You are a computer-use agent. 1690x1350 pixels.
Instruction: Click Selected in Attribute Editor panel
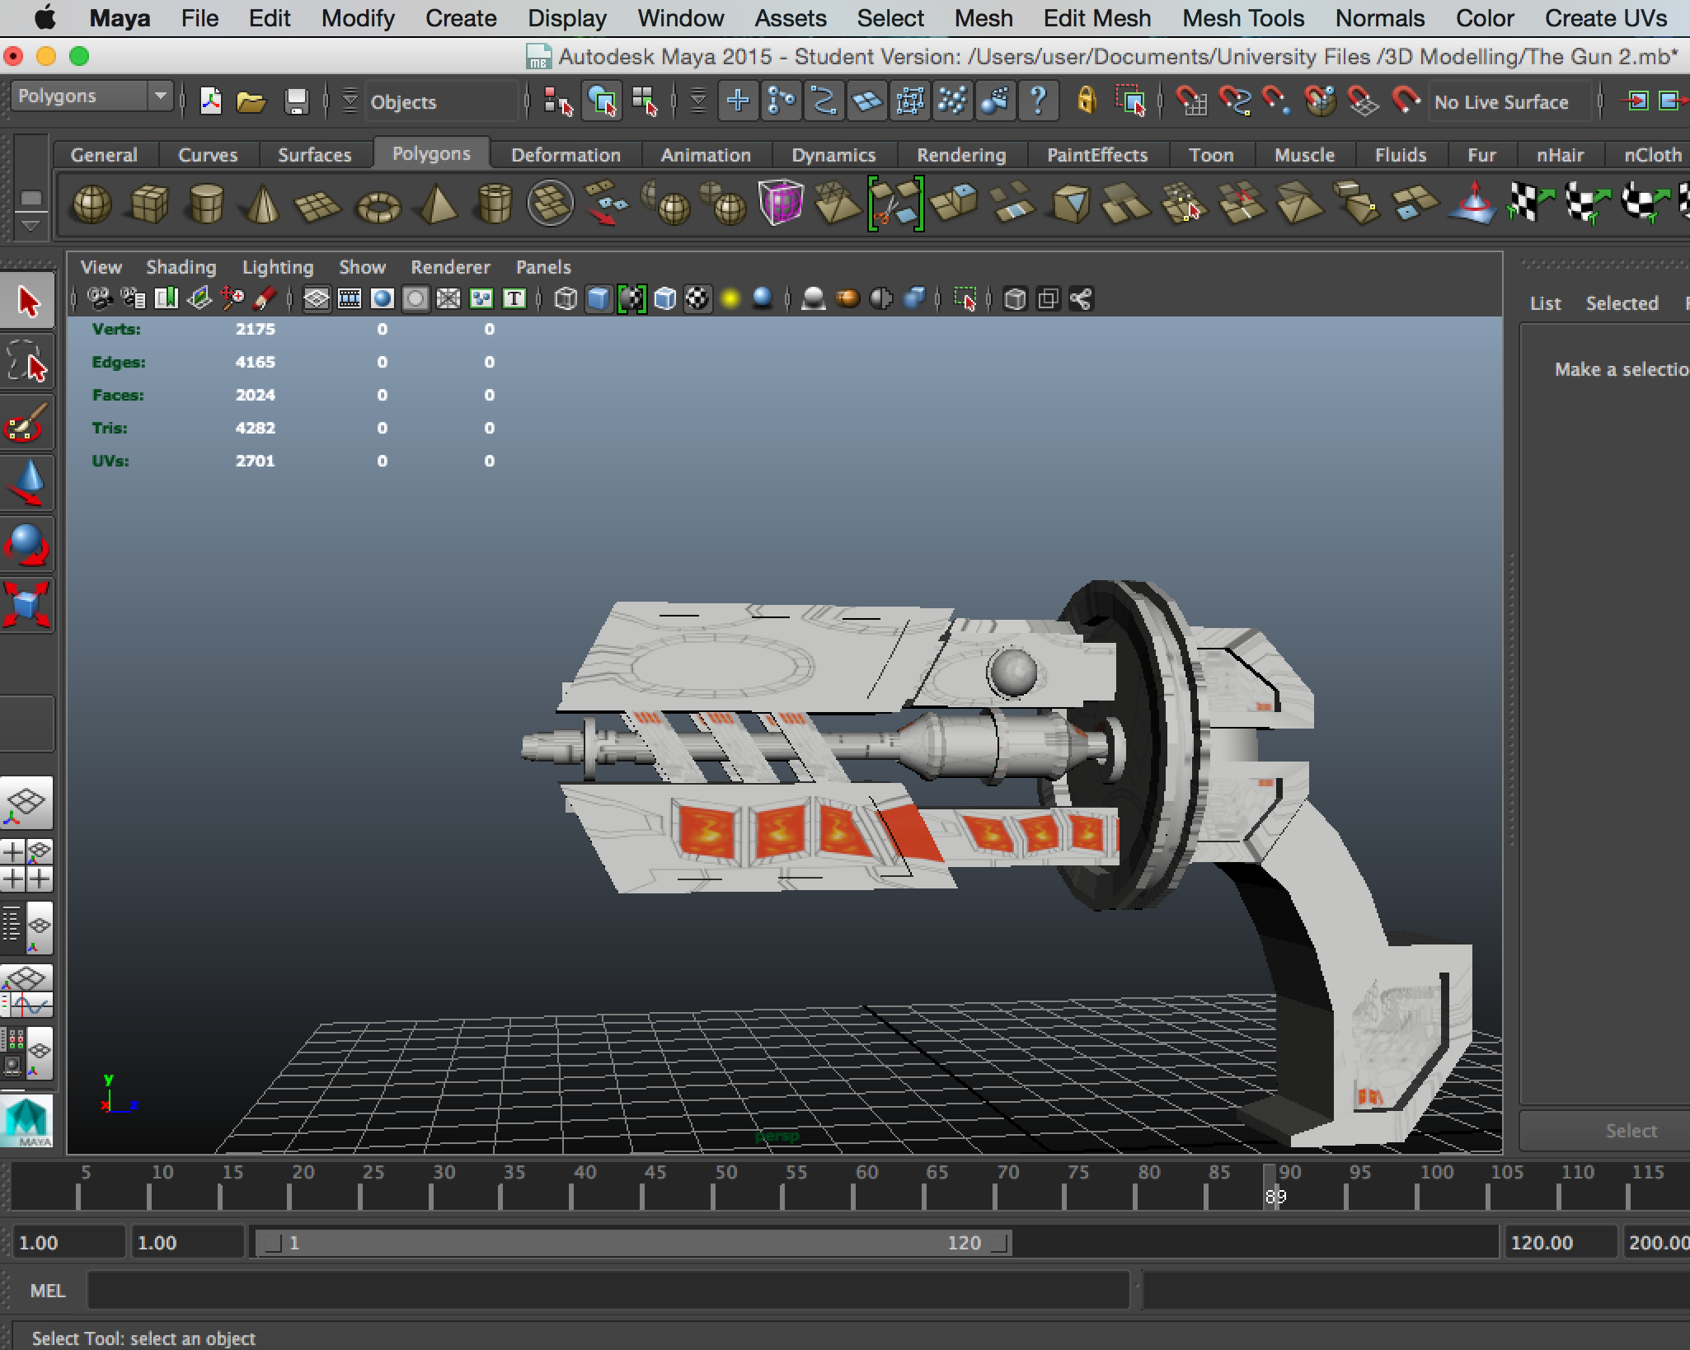tap(1621, 303)
